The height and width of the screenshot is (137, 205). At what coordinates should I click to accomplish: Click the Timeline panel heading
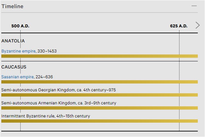click(12, 7)
